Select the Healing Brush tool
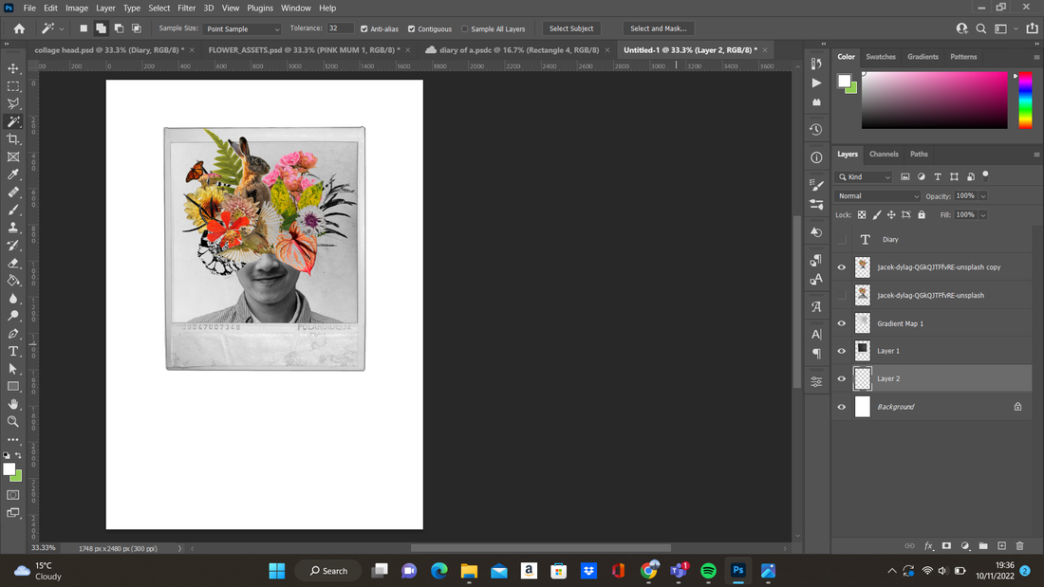This screenshot has width=1044, height=587. pyautogui.click(x=13, y=193)
